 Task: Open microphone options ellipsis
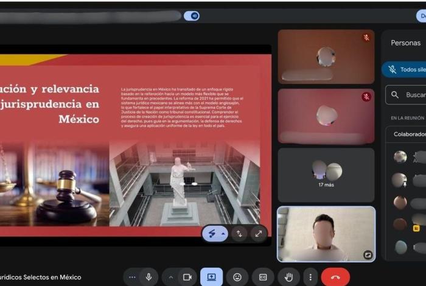[x=131, y=277]
